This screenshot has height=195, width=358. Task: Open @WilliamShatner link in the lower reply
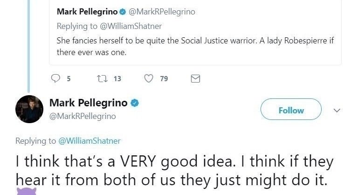pos(89,140)
